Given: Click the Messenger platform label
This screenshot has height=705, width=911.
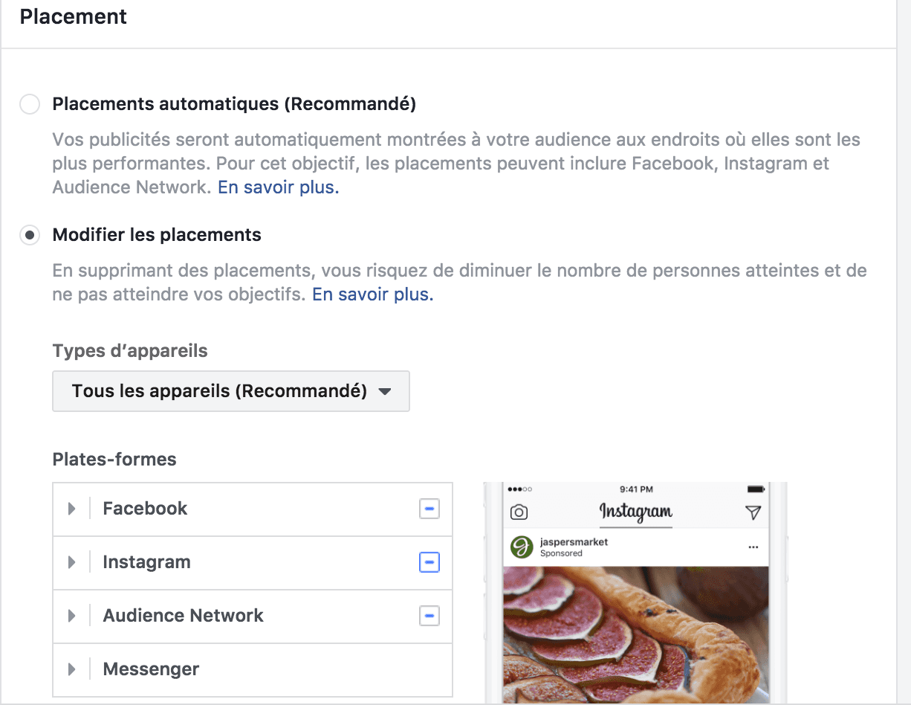Looking at the screenshot, I should [x=151, y=669].
